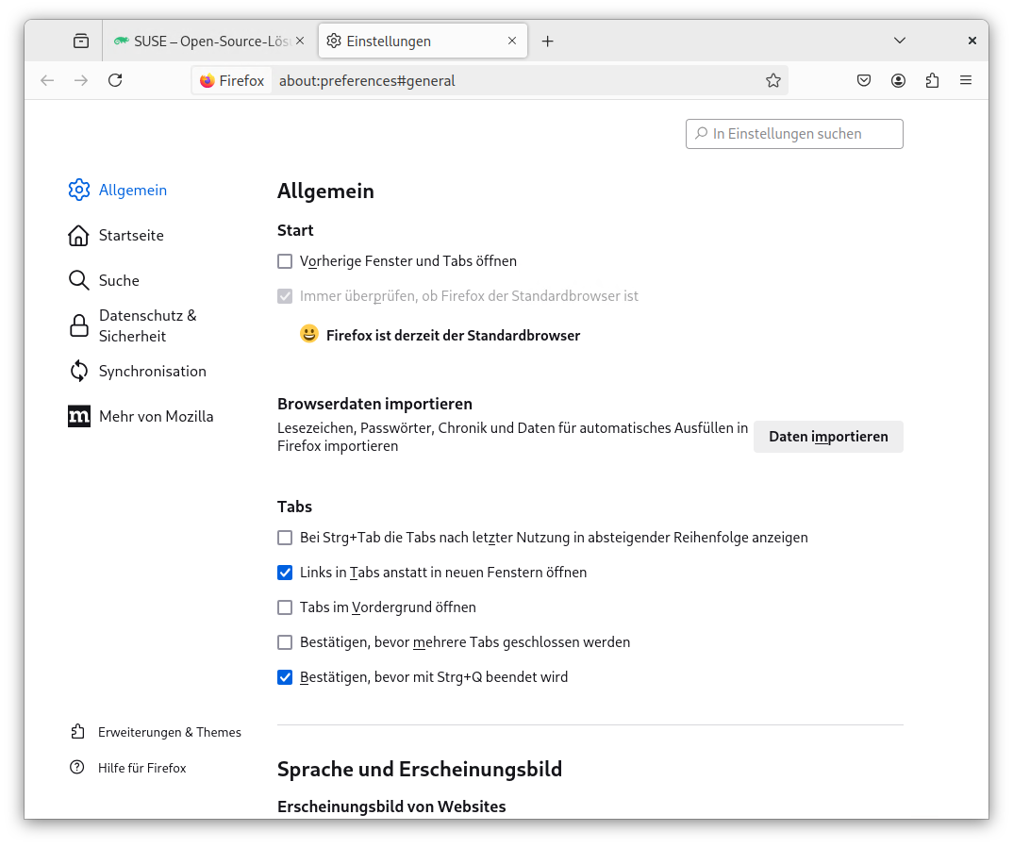1013x848 pixels.
Task: Click the 'Daten importieren' button
Action: 828,437
